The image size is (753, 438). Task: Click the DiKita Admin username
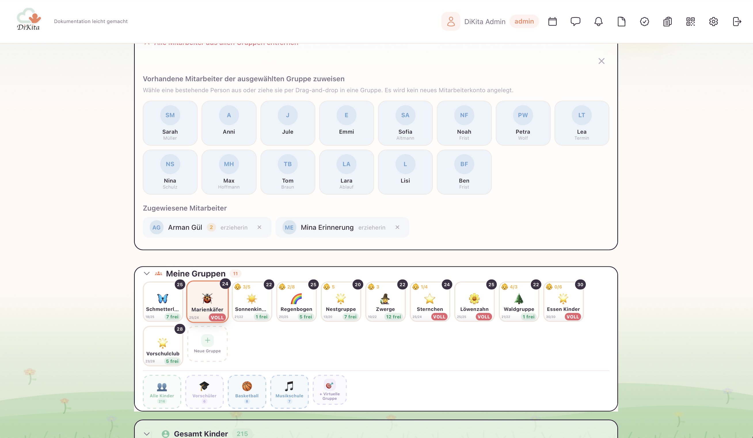tap(485, 22)
